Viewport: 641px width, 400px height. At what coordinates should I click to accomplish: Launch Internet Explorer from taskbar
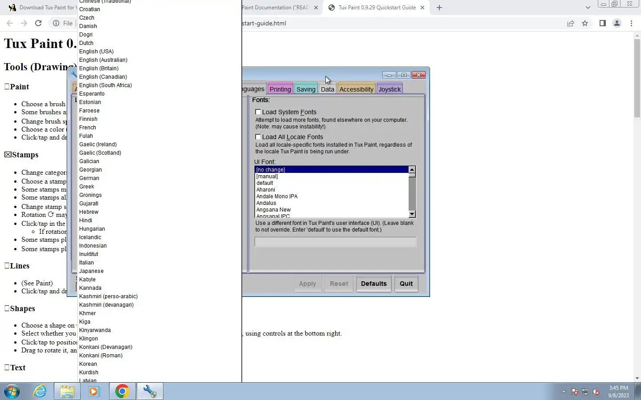click(40, 392)
